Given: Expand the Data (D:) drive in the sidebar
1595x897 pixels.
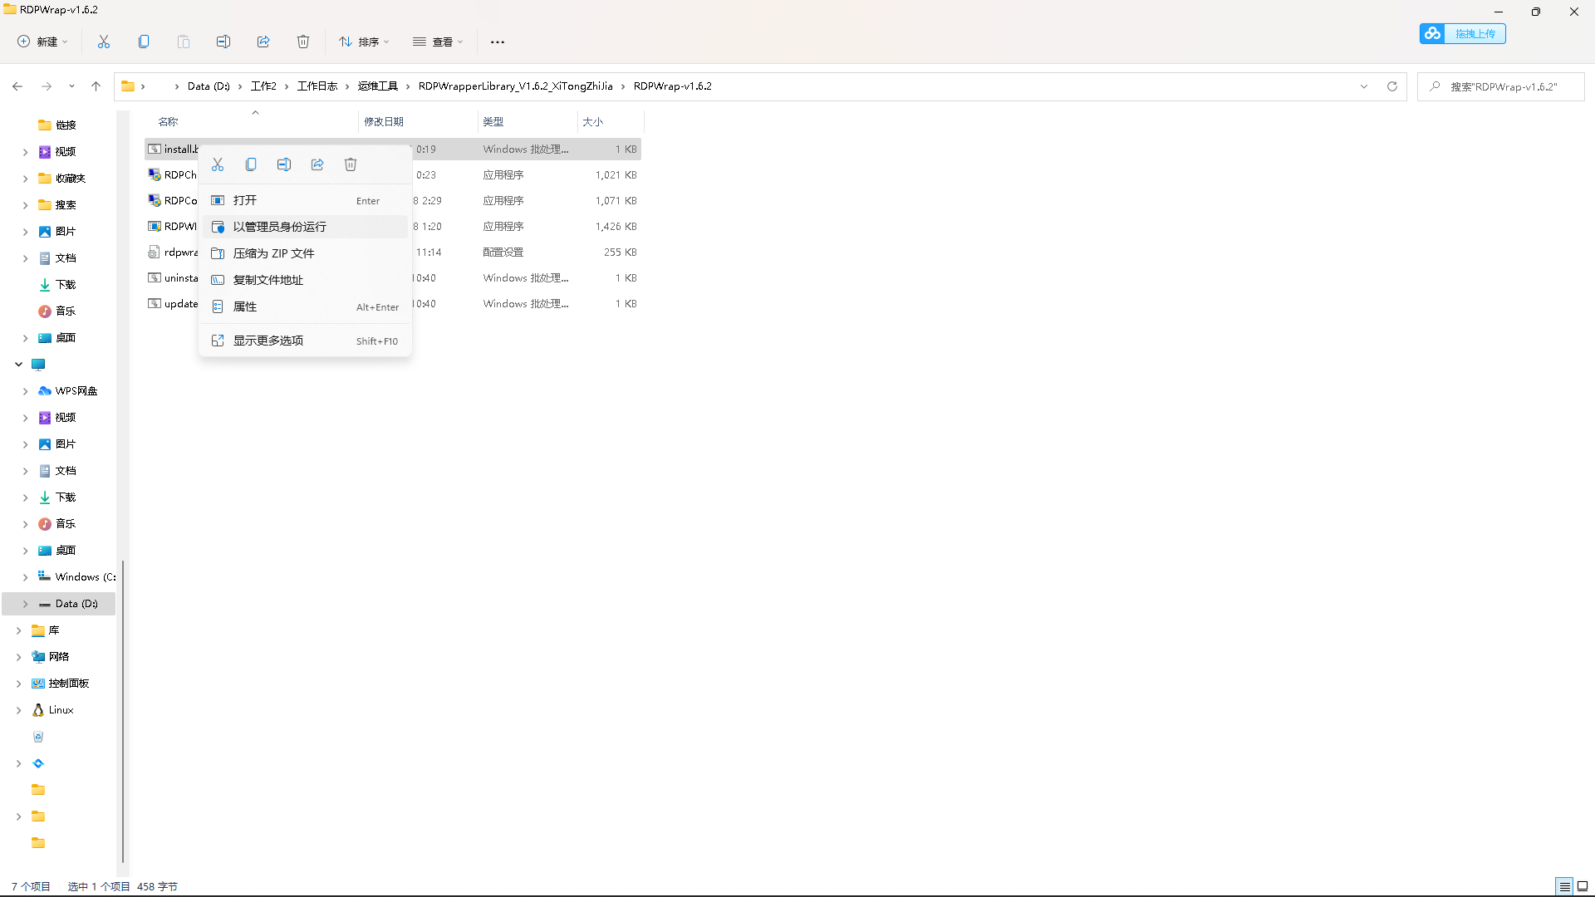Looking at the screenshot, I should tap(25, 604).
